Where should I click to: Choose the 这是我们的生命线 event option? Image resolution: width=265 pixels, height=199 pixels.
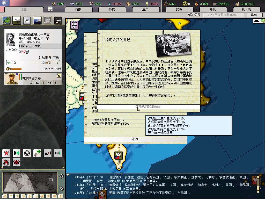click(x=148, y=107)
